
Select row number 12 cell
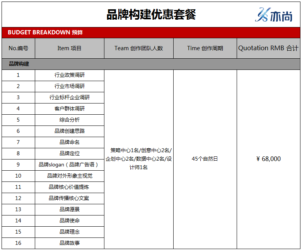pyautogui.click(x=18, y=198)
